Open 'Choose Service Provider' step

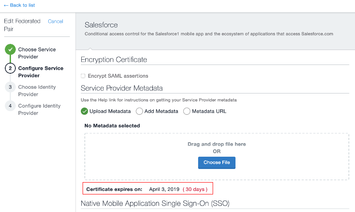click(x=37, y=53)
